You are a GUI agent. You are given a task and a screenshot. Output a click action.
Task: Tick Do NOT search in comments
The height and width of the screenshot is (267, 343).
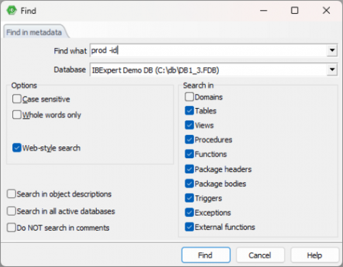click(11, 227)
